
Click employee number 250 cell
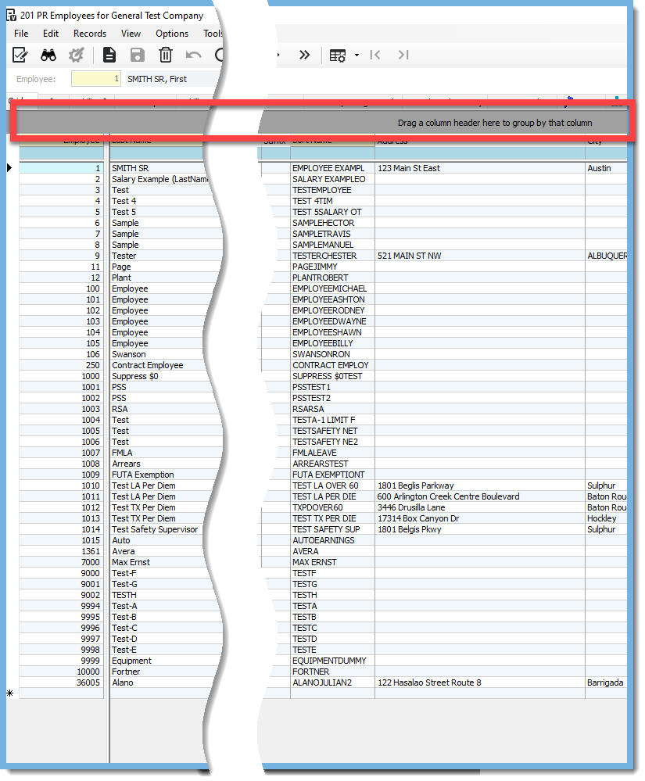61,365
